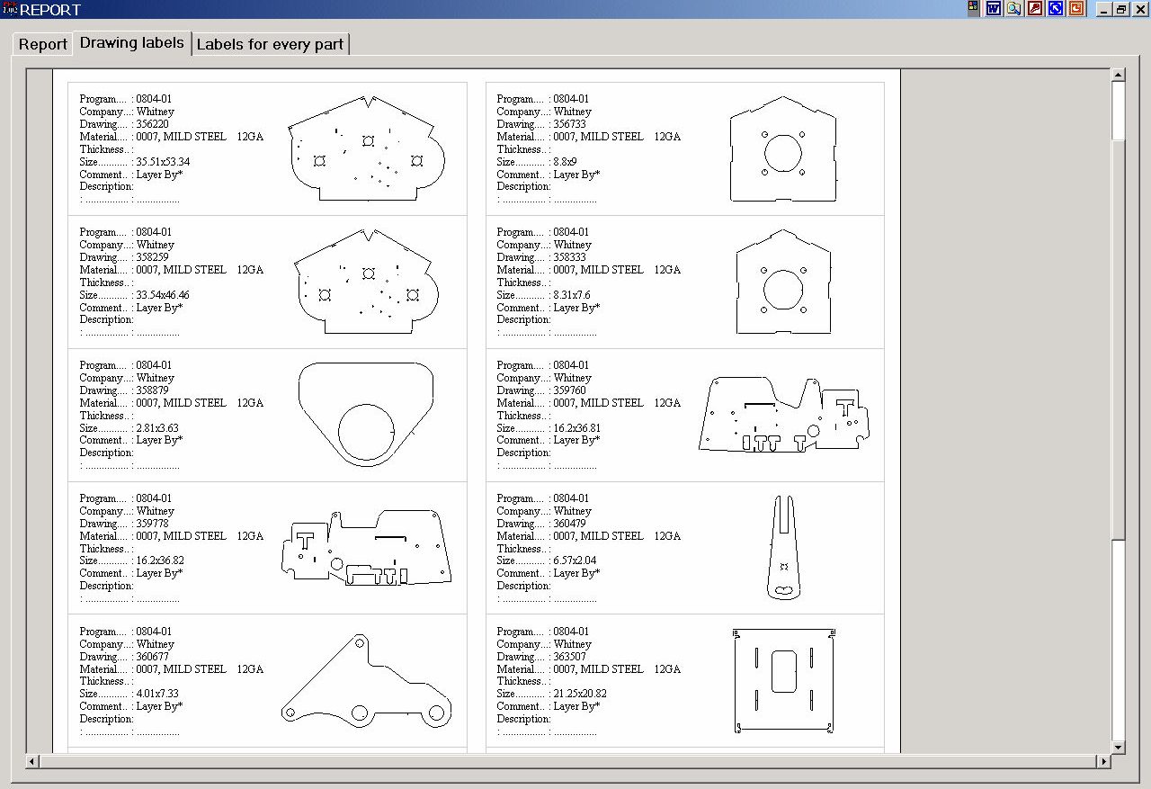Click drawing number 359760

click(x=569, y=390)
